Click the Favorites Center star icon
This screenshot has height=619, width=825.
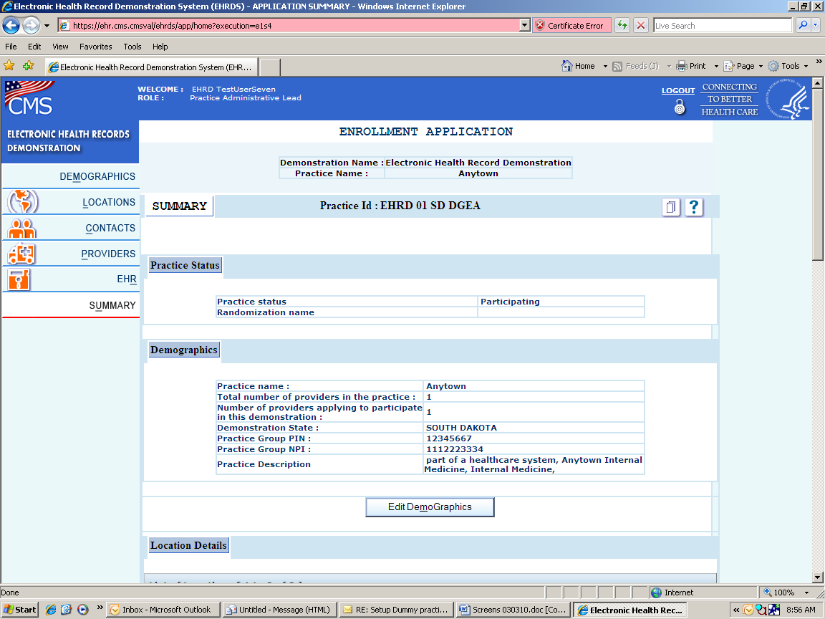9,66
